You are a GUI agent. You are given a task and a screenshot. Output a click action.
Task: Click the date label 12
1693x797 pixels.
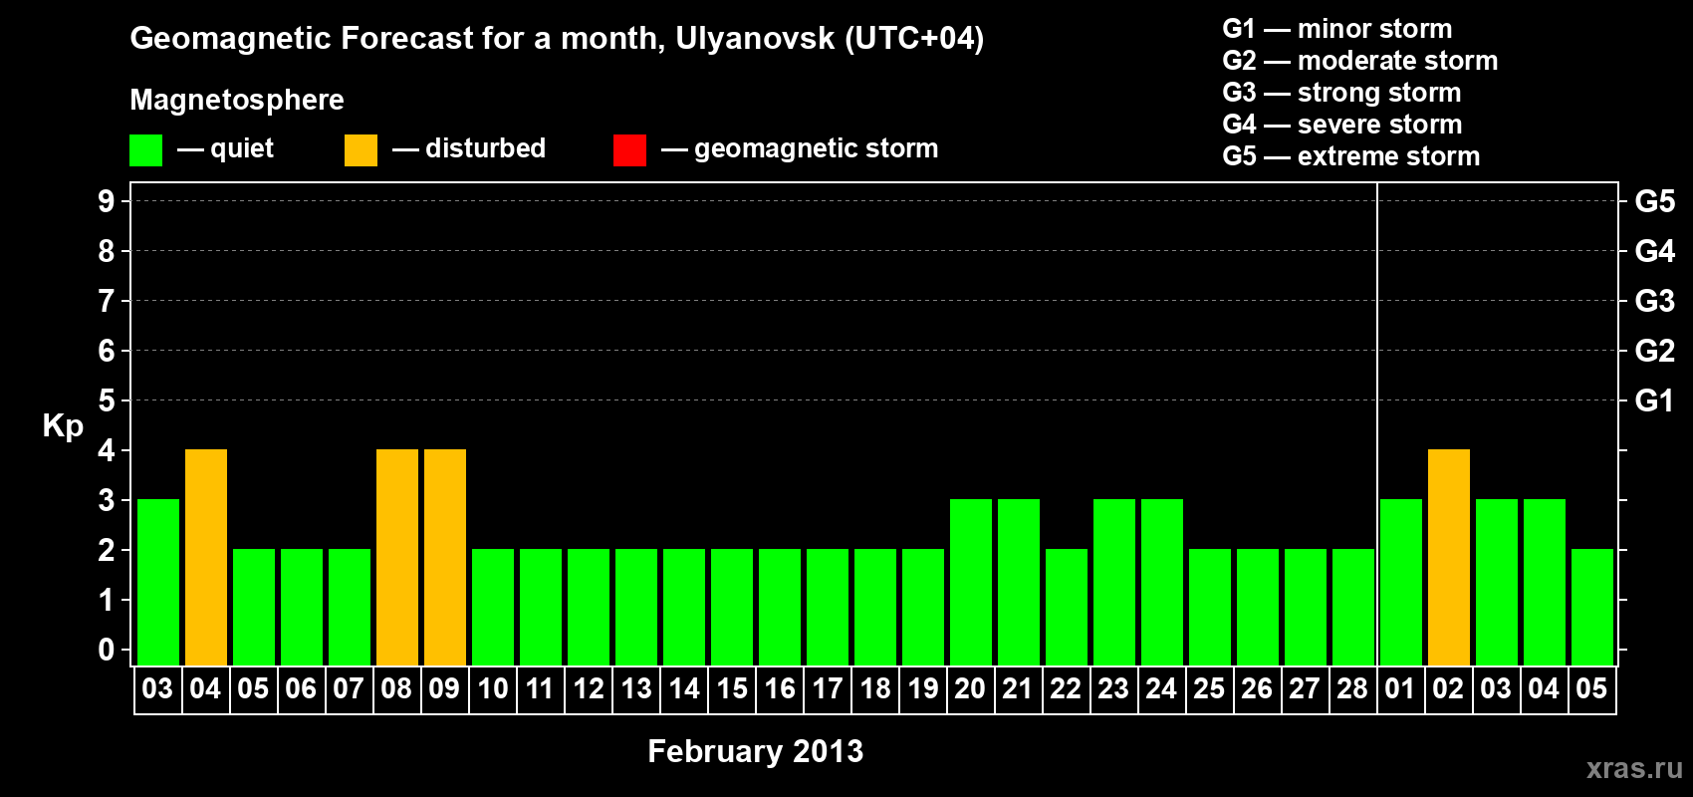(588, 688)
